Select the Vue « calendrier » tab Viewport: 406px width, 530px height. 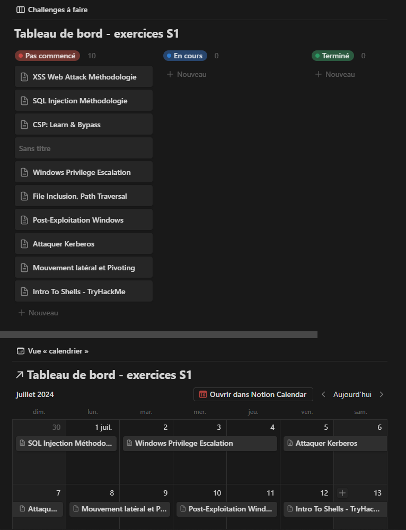coord(58,351)
